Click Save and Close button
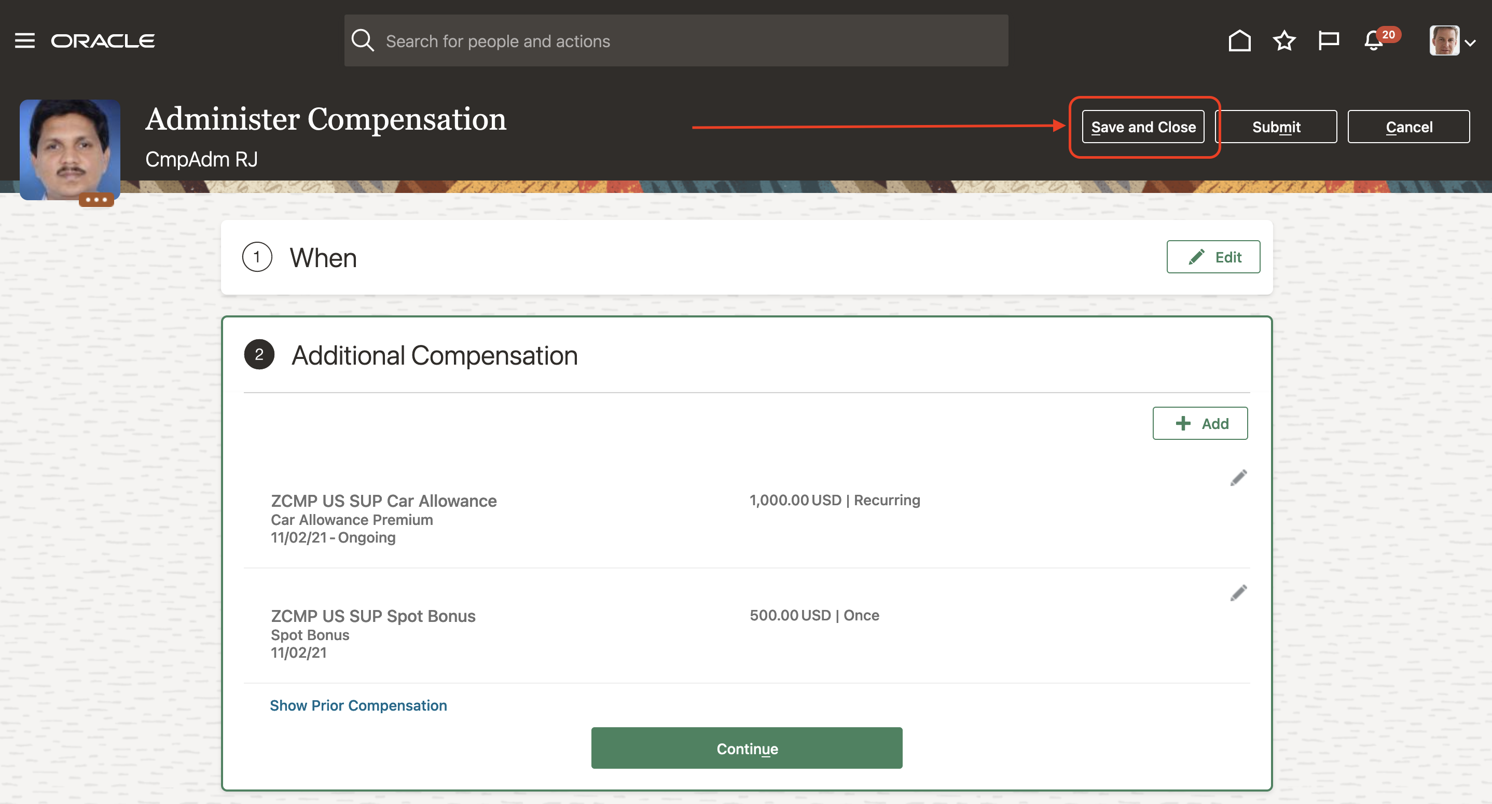The height and width of the screenshot is (804, 1492). (1142, 127)
